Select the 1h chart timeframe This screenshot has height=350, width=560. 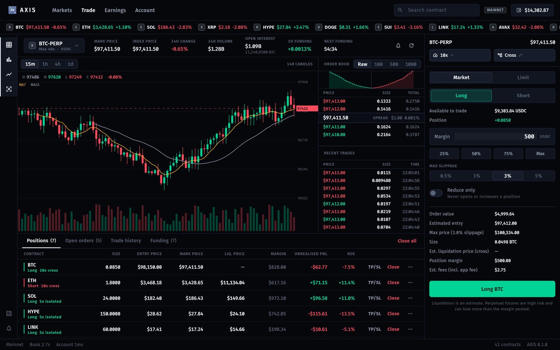(x=45, y=64)
